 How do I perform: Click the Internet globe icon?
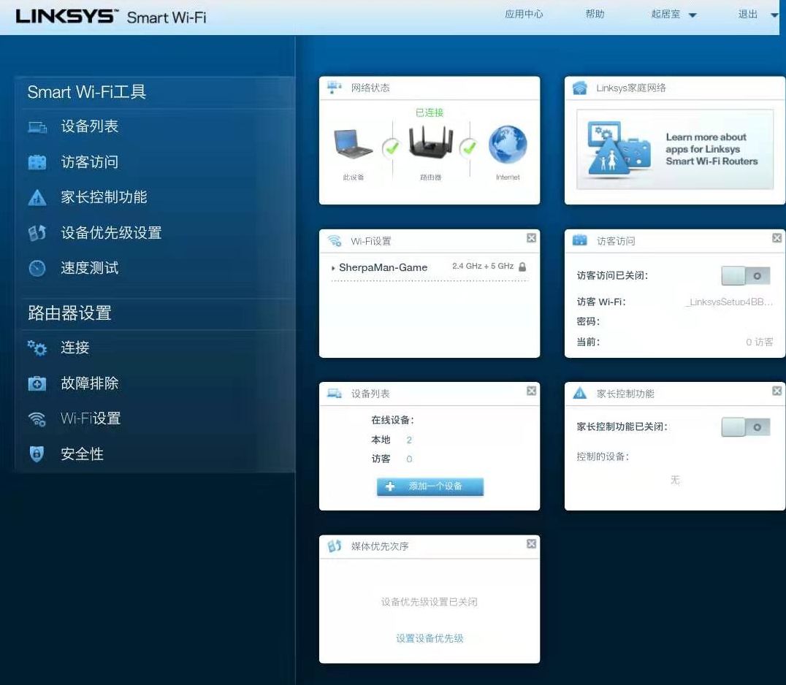[508, 145]
